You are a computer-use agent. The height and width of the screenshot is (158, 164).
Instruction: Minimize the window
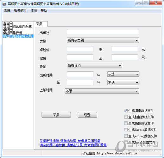139,3
